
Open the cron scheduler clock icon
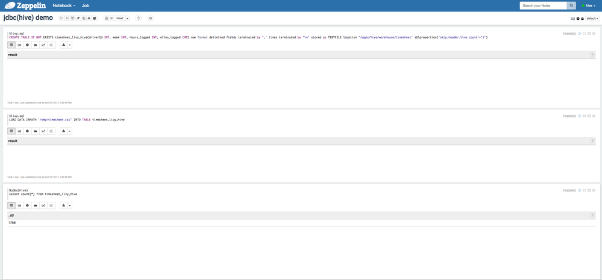(x=151, y=18)
